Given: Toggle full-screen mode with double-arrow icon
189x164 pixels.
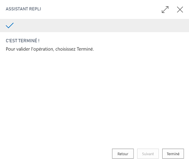Looking at the screenshot, I should tap(165, 10).
